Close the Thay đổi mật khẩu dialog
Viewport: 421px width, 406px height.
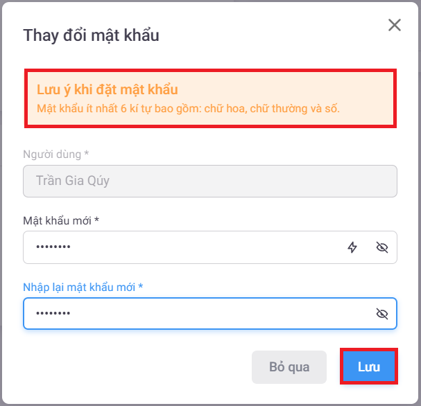[x=395, y=26]
